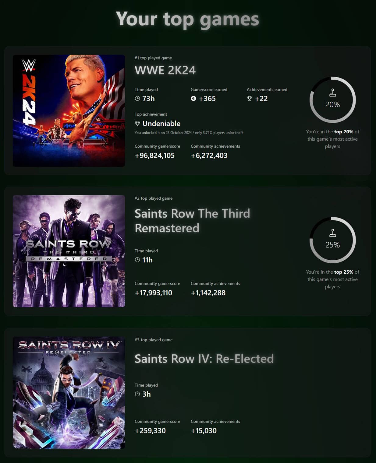Select Saints Row IV: Re-Elected title

click(x=204, y=359)
